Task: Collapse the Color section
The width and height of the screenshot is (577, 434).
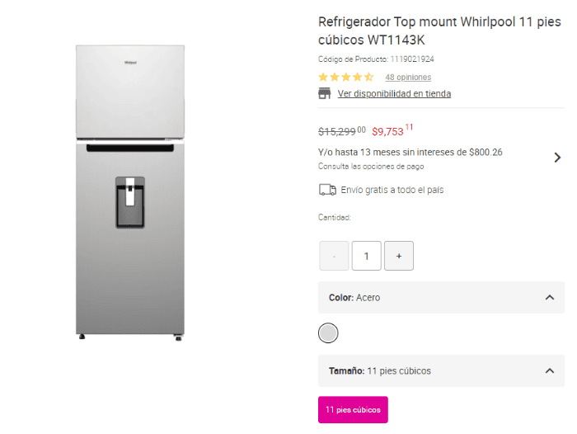Action: [550, 297]
